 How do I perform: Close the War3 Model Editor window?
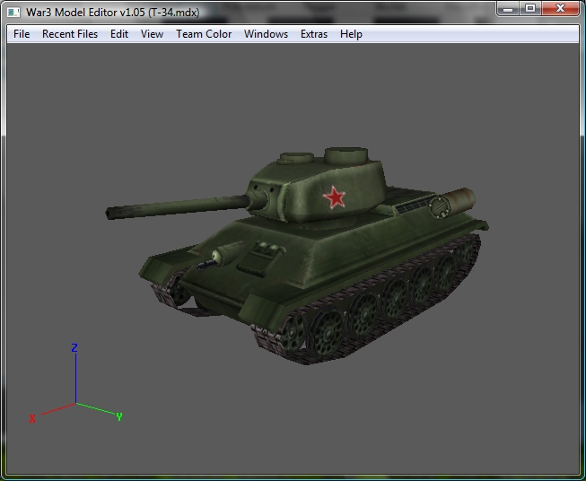click(560, 9)
